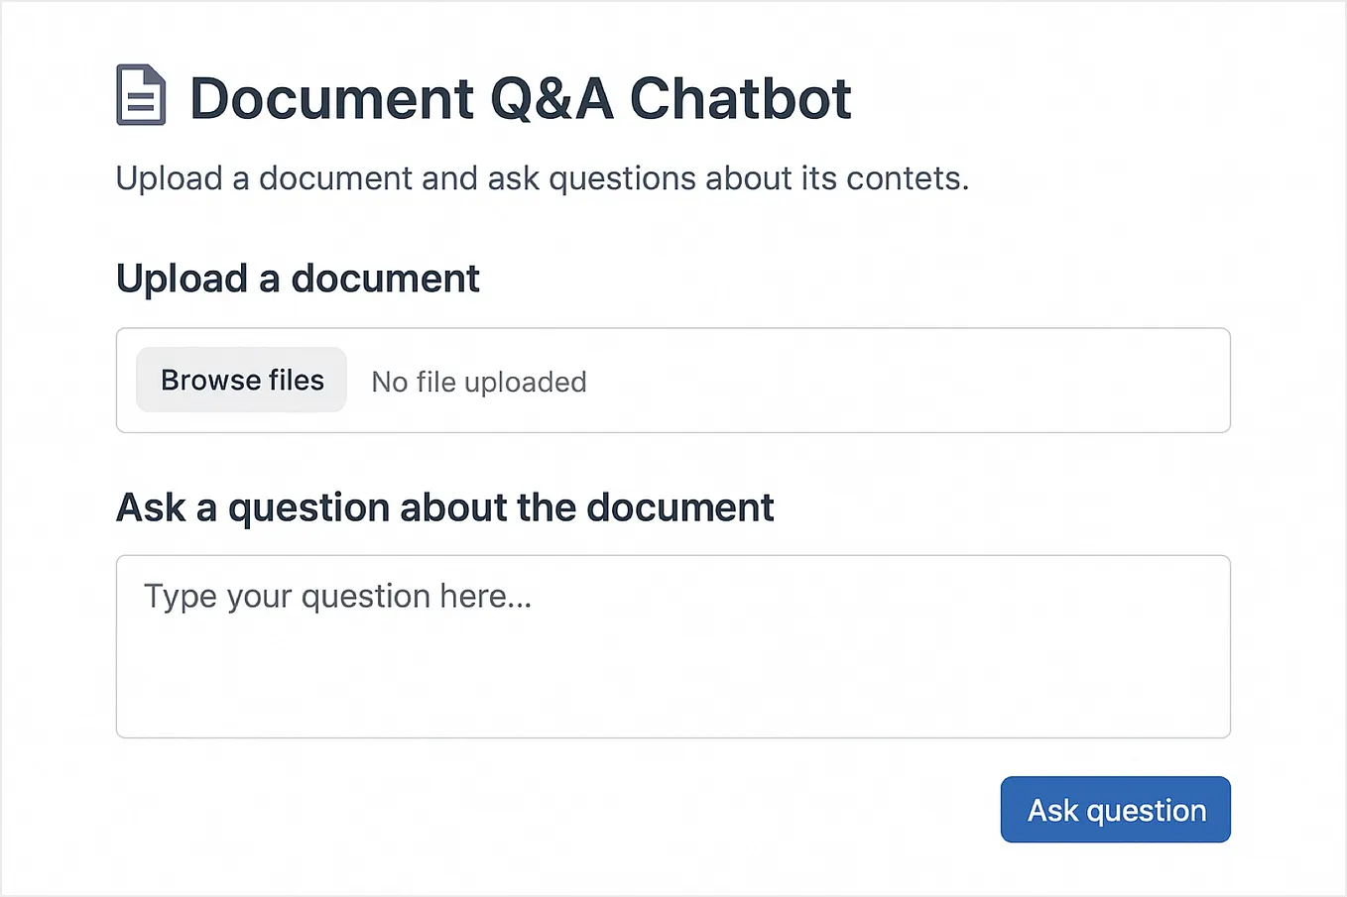The width and height of the screenshot is (1347, 897).
Task: Click the document icon beside the title
Action: [x=139, y=96]
